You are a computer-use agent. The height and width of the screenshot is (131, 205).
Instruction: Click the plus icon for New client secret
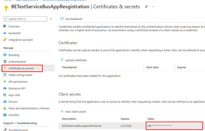point(62,111)
